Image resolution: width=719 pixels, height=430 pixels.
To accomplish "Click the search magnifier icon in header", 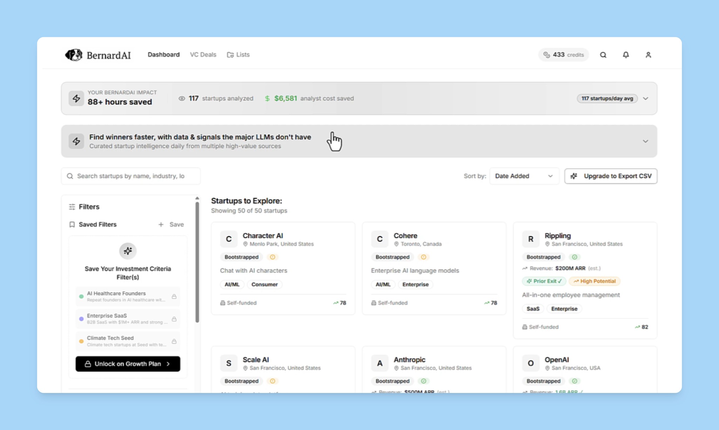I will point(603,55).
